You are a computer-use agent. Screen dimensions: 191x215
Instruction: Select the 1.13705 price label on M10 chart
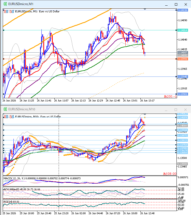click(182, 148)
